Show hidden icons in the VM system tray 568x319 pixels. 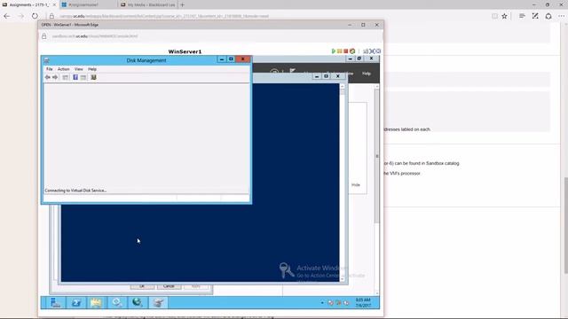coord(322,303)
